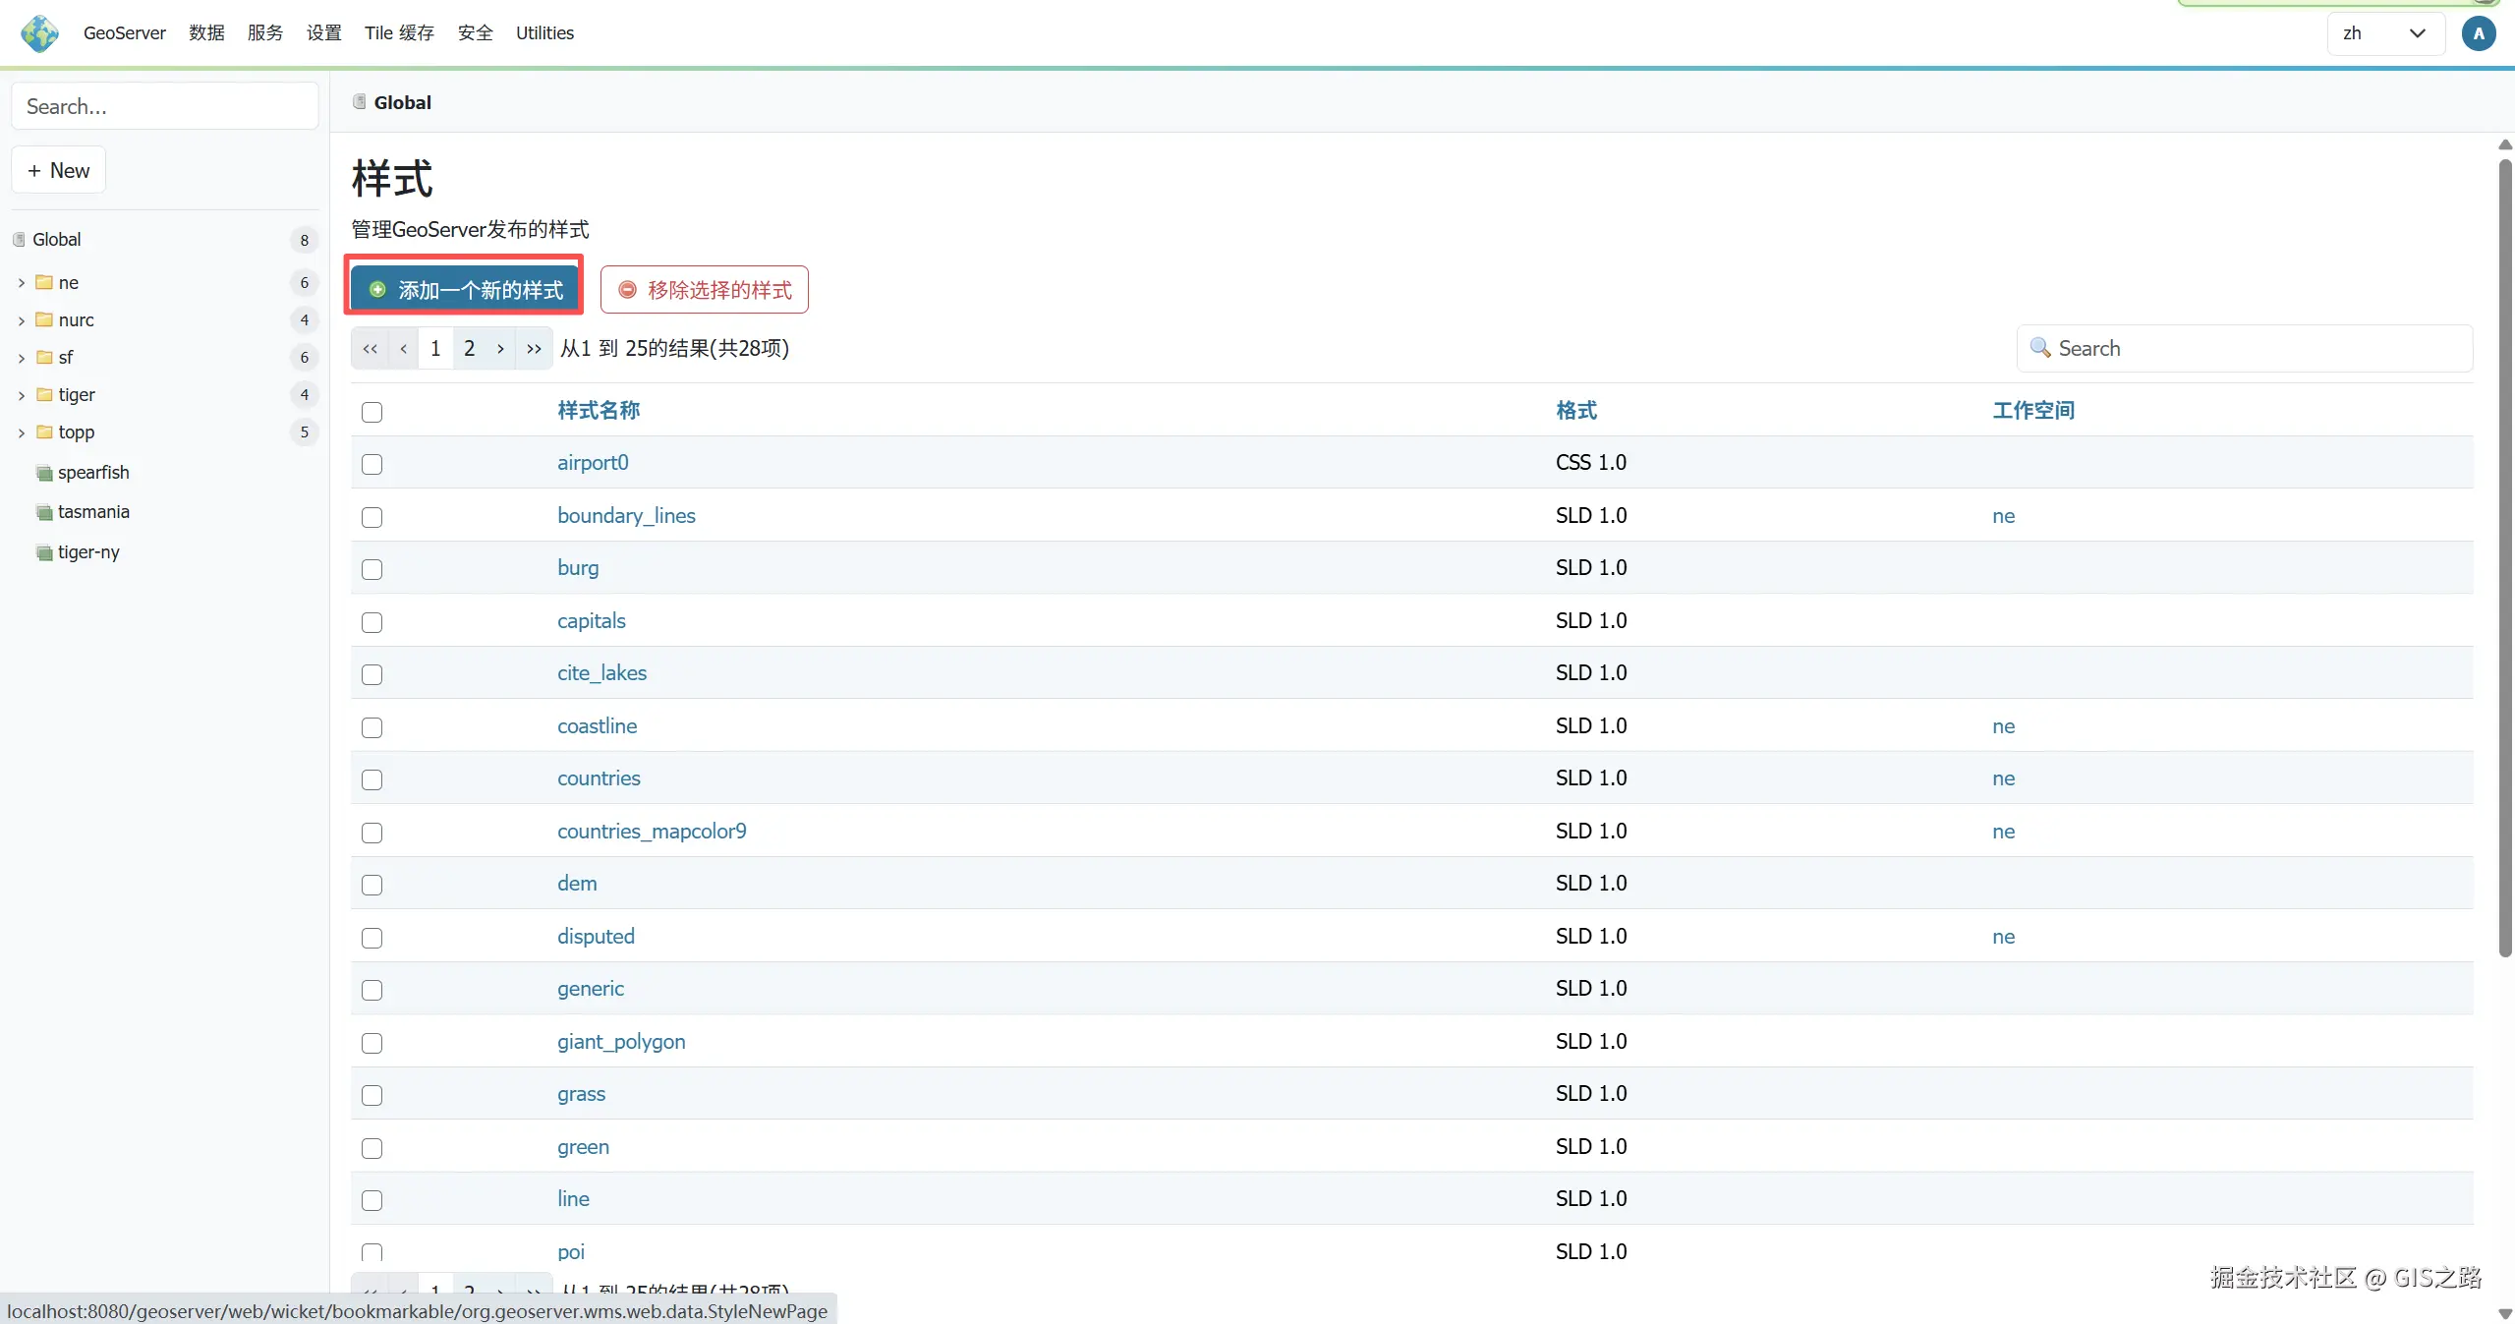Open the boundary_lines style link
The image size is (2515, 1324).
click(x=626, y=516)
